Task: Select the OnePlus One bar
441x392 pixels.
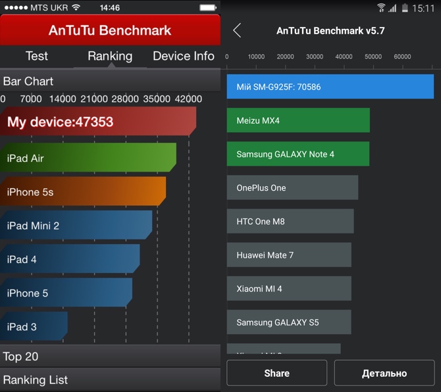Action: pos(292,187)
